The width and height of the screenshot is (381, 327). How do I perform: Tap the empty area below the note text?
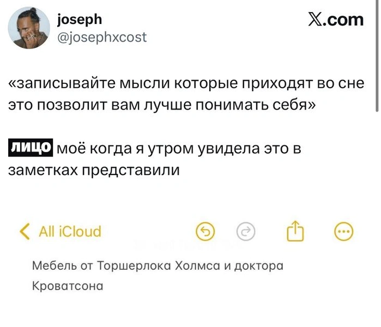tap(191, 311)
